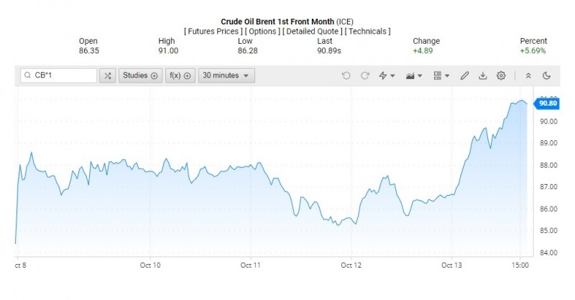
Task: Open the lightning bolt events dropdown
Action: (387, 76)
